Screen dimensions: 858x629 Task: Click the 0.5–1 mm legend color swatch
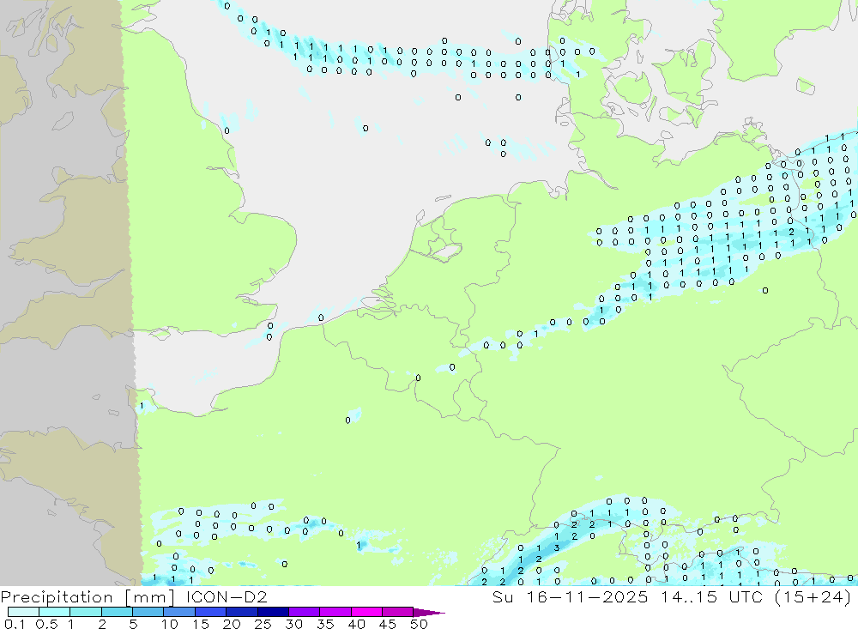pyautogui.click(x=55, y=612)
